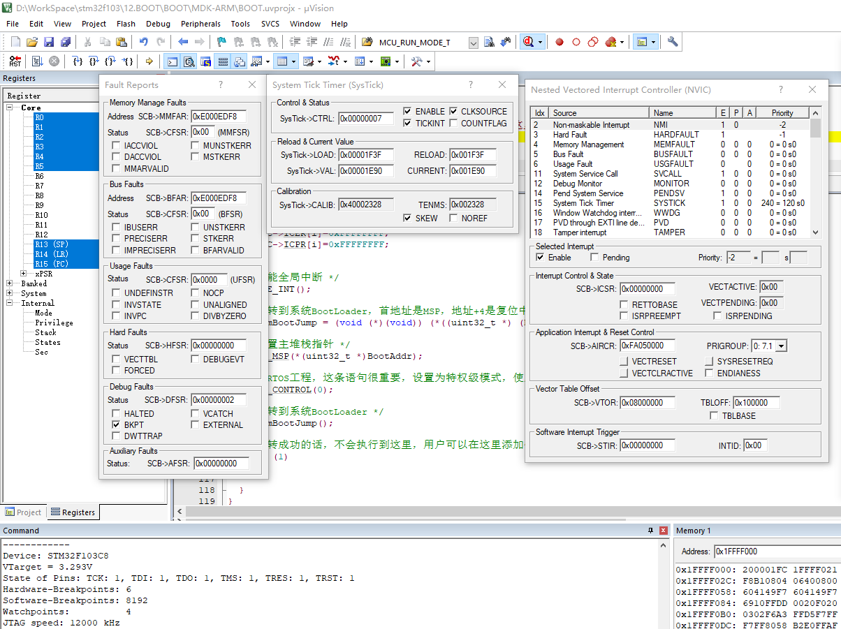Open the Peripherals menu

tap(200, 24)
